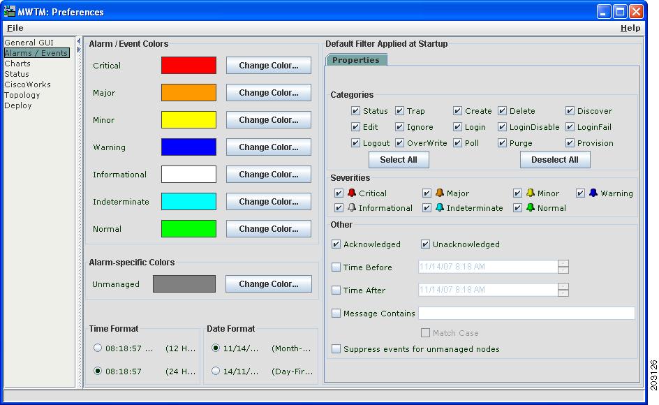This screenshot has width=659, height=405.
Task: Click Change Color for Critical alarms
Action: tap(269, 66)
